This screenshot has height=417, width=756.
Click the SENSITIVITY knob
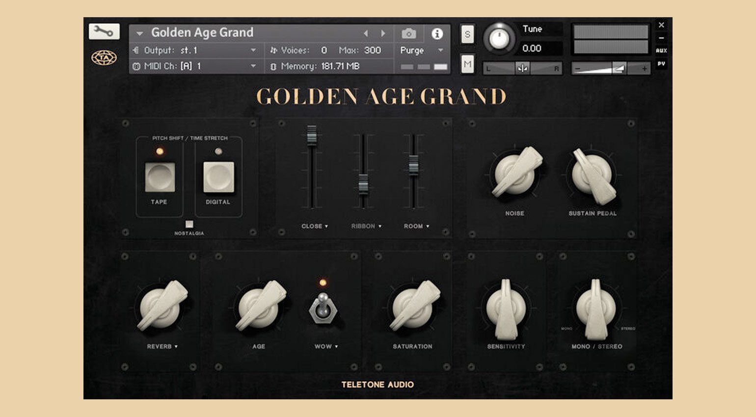pos(506,309)
